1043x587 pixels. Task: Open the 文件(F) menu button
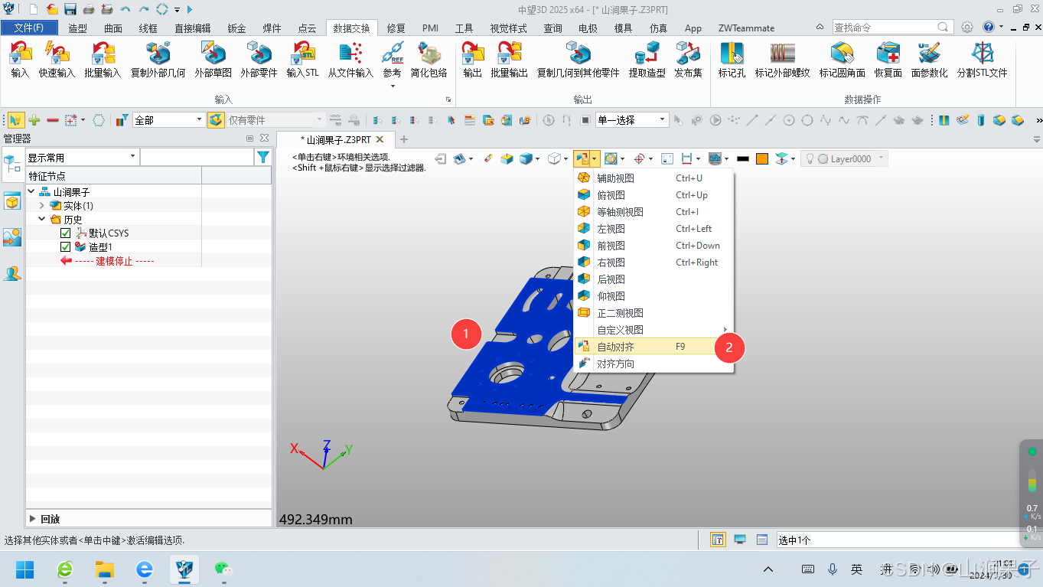coord(29,28)
